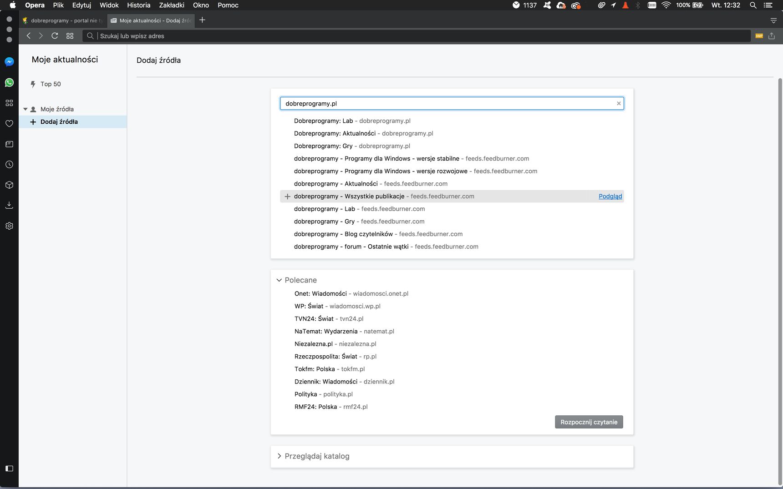Open the tab menu icon at top right
783x489 pixels.
(x=773, y=20)
